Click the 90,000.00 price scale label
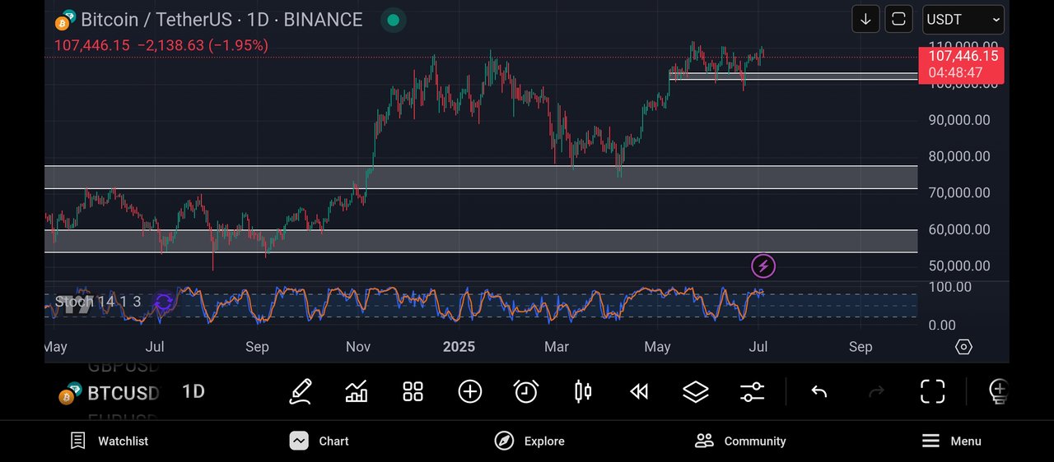The width and height of the screenshot is (1054, 462). click(x=959, y=120)
